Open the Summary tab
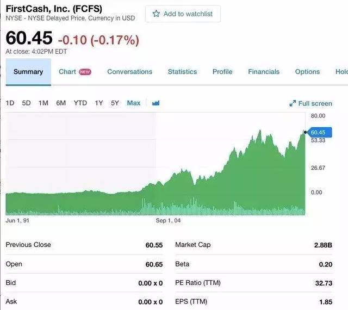The height and width of the screenshot is (310, 348). [x=28, y=72]
